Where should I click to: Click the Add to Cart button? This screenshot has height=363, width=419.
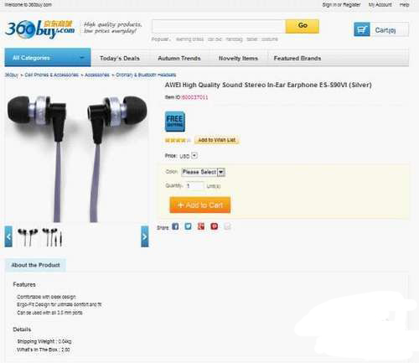tap(200, 205)
